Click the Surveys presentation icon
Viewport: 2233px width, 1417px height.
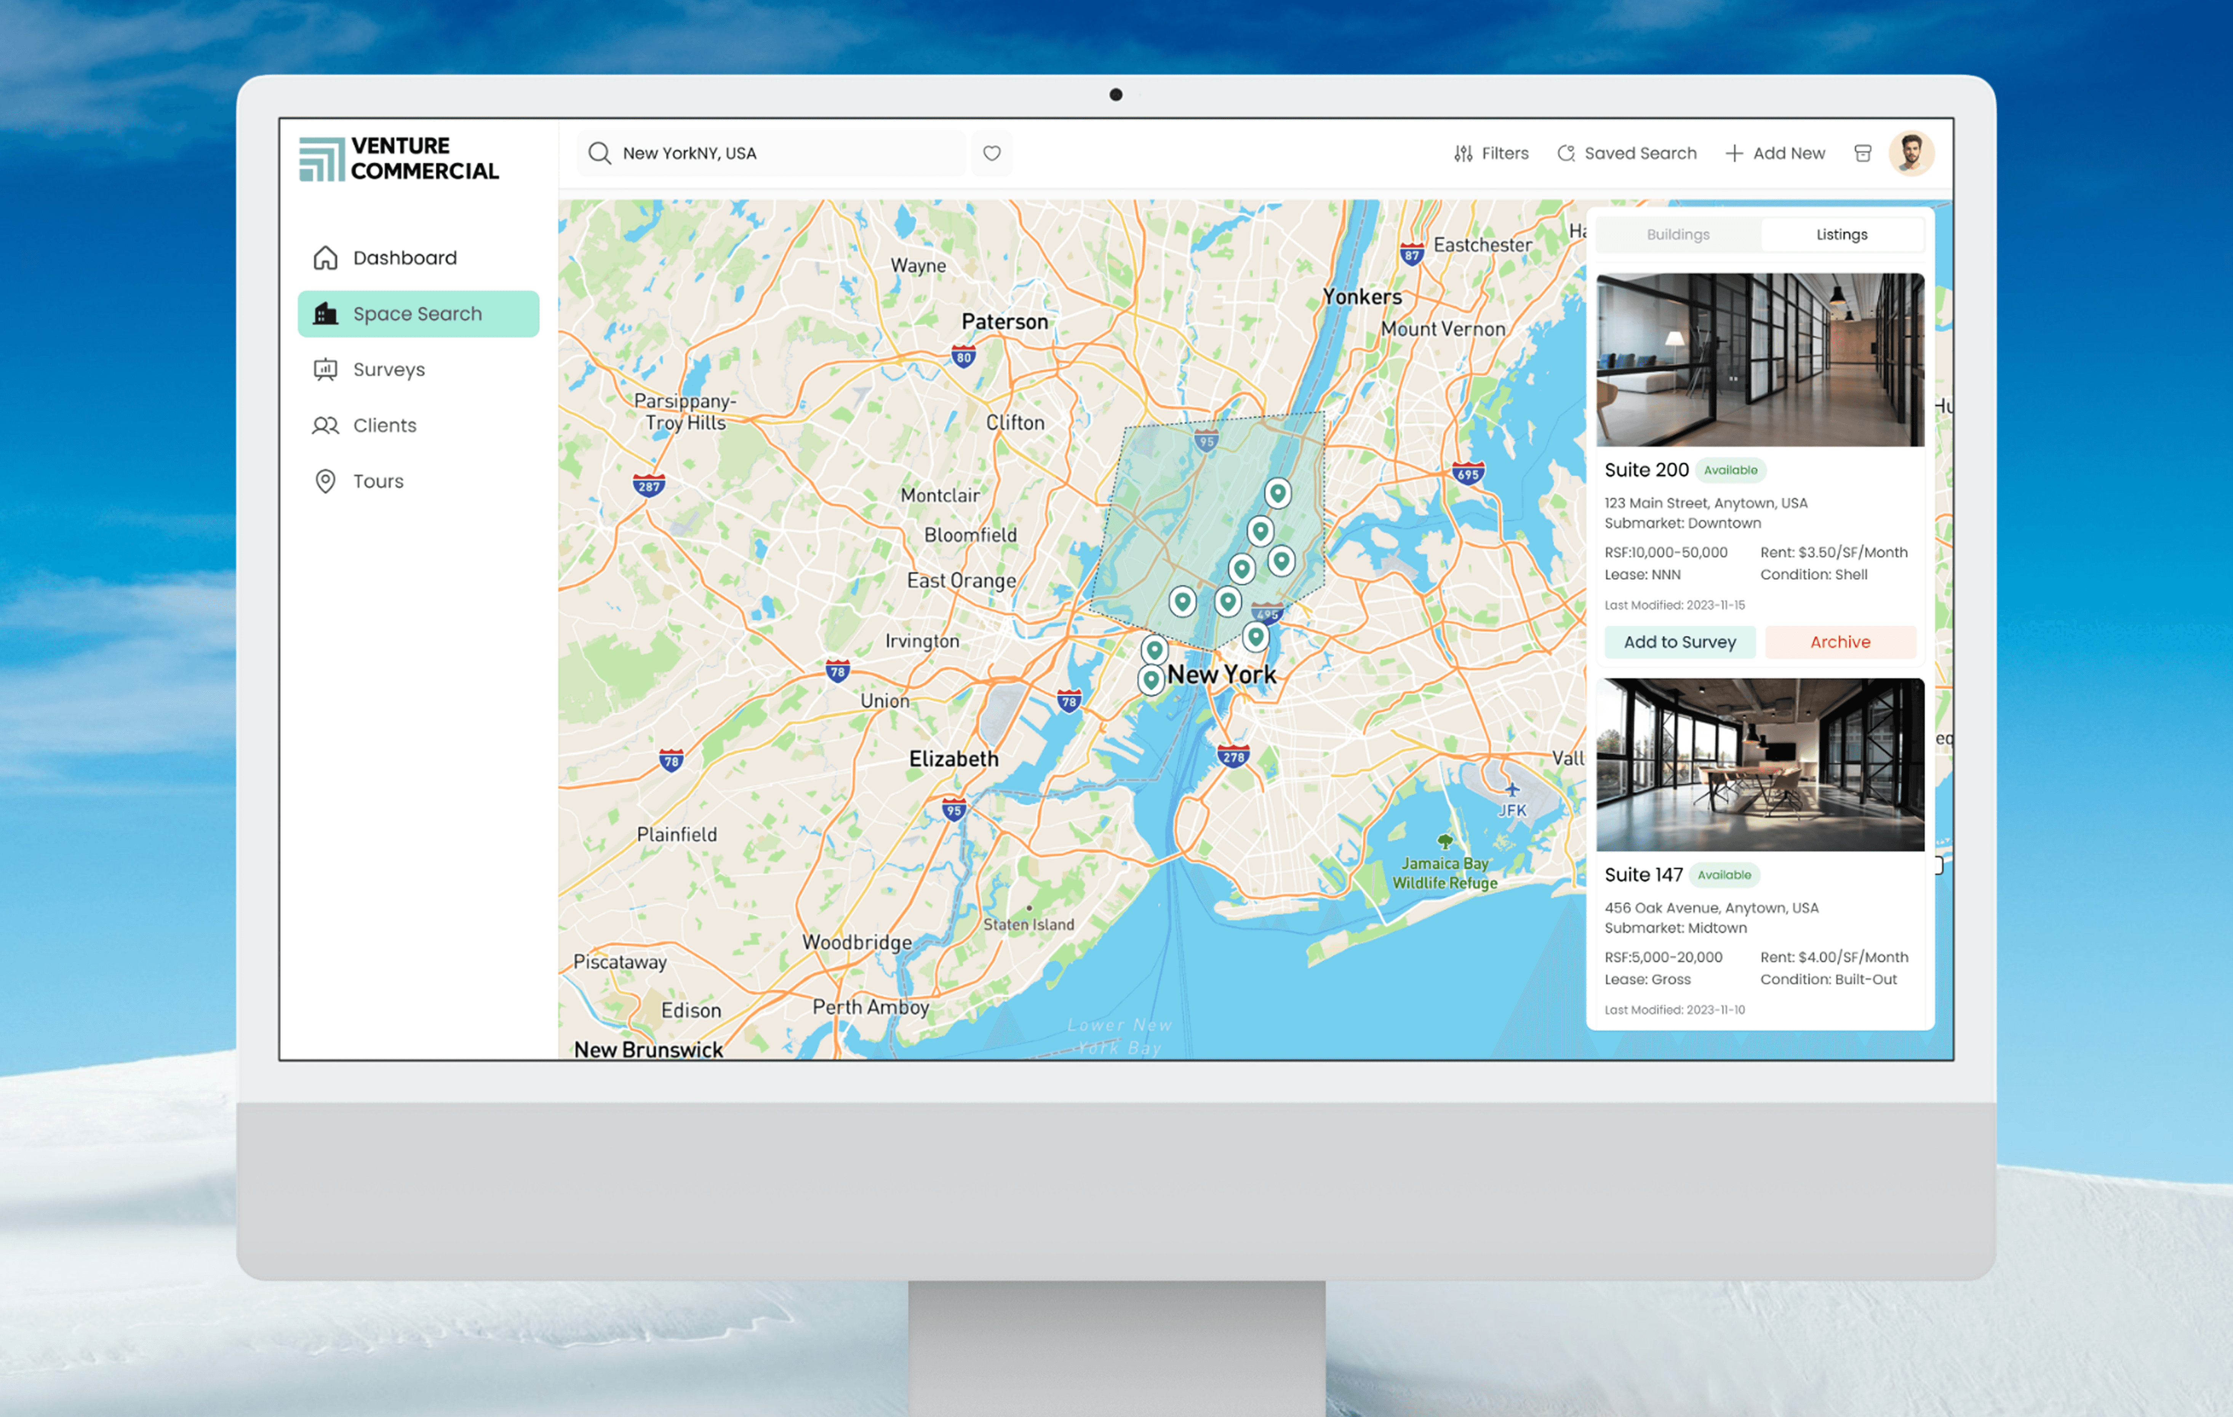pyautogui.click(x=325, y=369)
